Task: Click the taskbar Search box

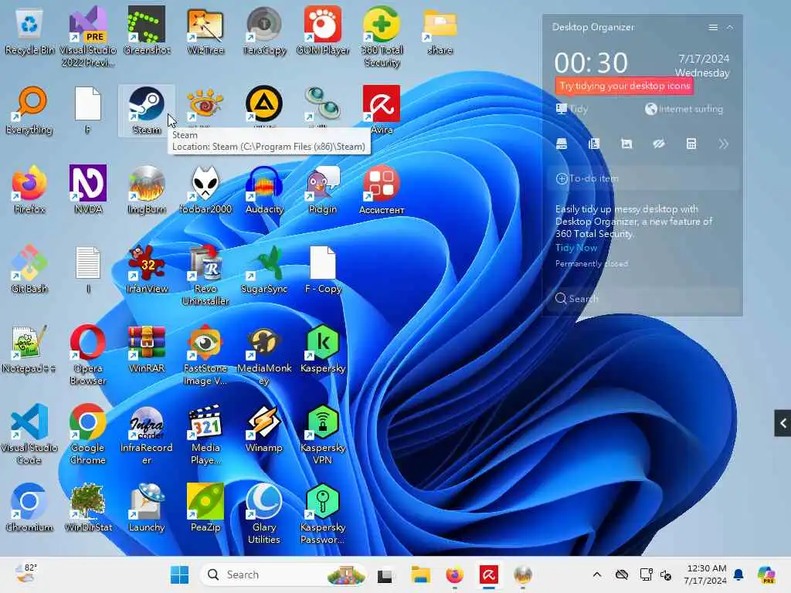Action: pyautogui.click(x=283, y=574)
